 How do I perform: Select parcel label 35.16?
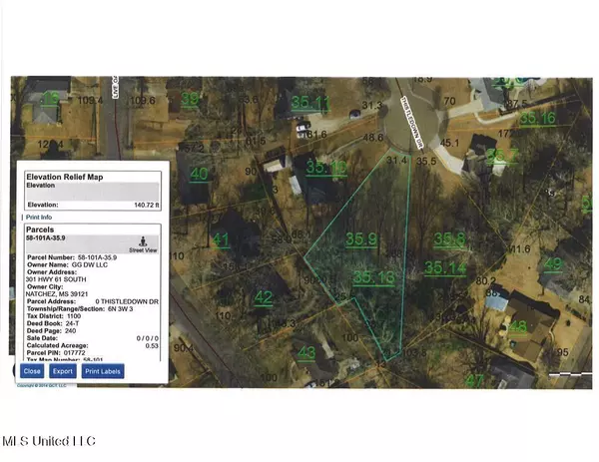[537, 118]
